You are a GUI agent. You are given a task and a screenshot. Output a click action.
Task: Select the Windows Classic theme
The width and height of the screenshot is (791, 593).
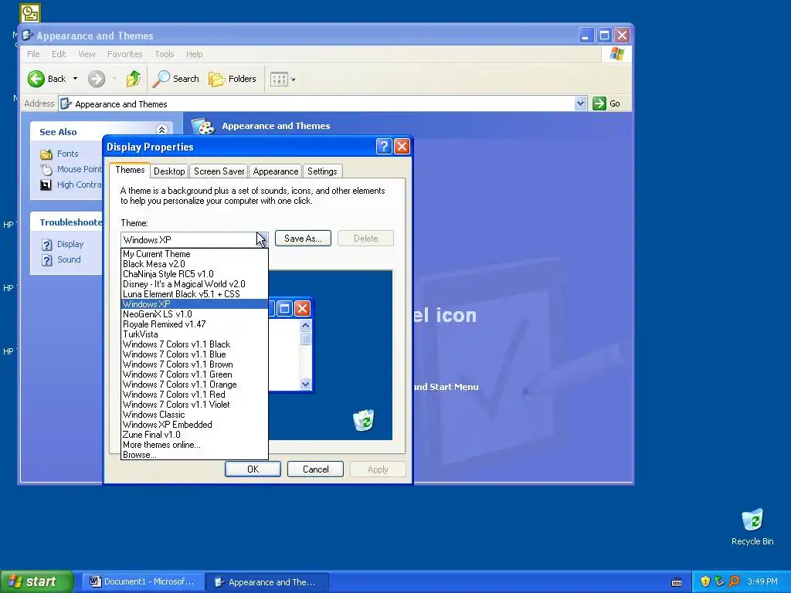[195, 415]
